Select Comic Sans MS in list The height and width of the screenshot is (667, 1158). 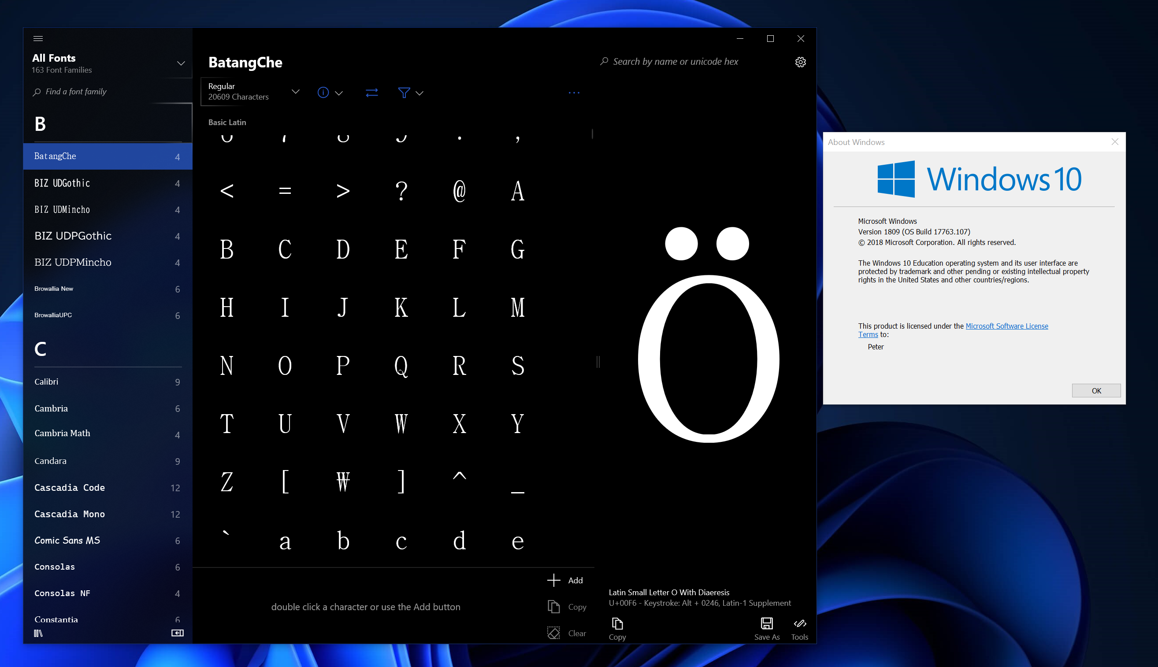click(67, 540)
